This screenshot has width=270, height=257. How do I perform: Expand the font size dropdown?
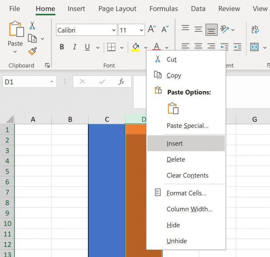tap(141, 30)
